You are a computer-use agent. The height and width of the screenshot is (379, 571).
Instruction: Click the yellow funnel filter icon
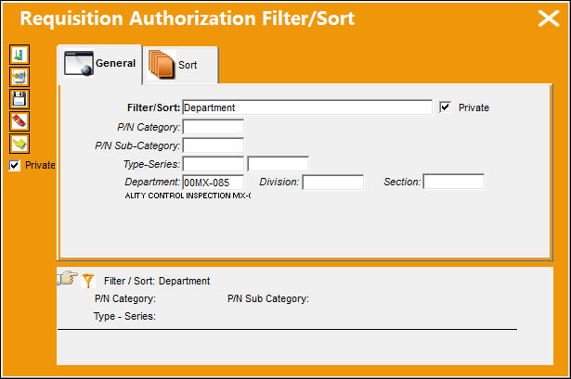coord(88,281)
